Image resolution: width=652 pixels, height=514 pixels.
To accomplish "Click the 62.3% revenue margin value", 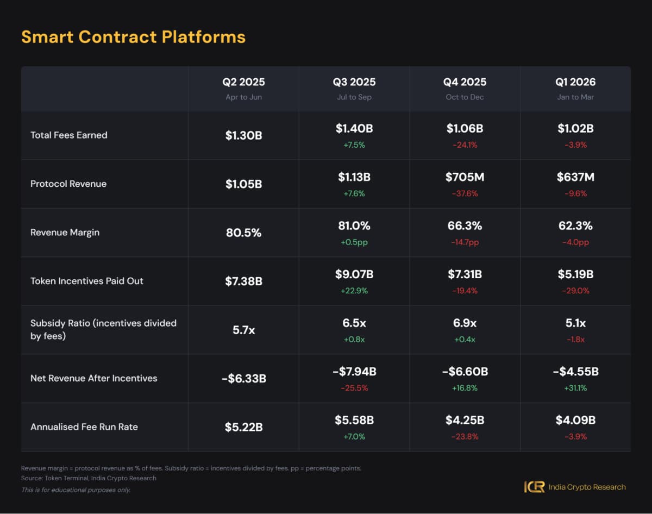I will [575, 226].
